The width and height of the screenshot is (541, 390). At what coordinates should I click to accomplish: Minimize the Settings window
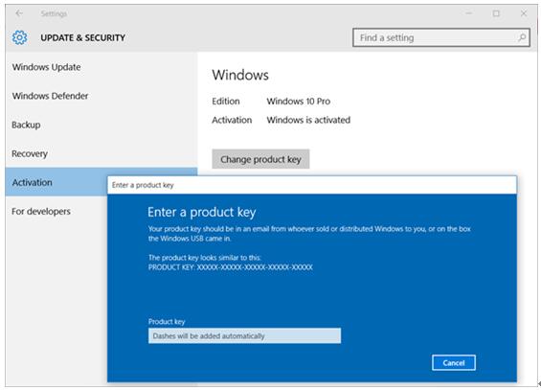(468, 13)
